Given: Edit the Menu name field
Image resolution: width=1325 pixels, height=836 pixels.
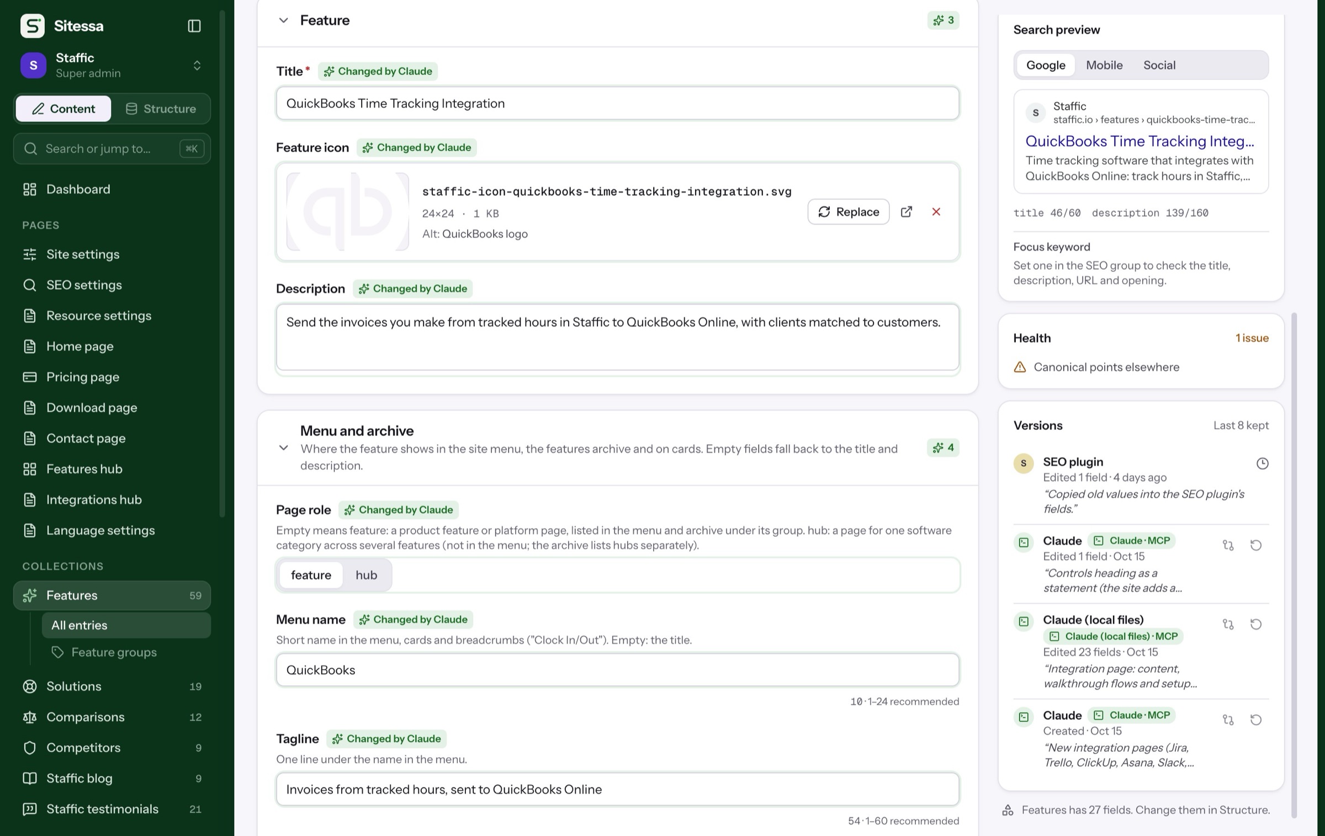Looking at the screenshot, I should pos(617,670).
